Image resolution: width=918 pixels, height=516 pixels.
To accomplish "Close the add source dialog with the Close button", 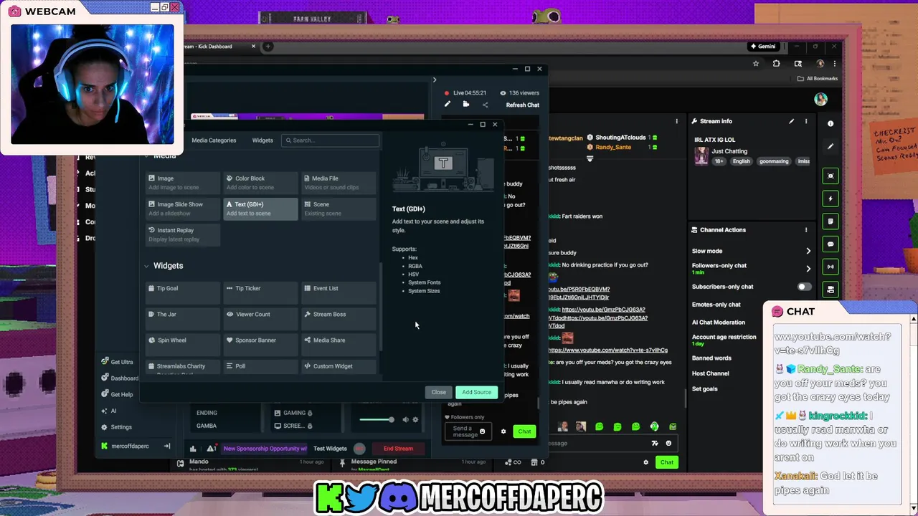I will coord(439,392).
